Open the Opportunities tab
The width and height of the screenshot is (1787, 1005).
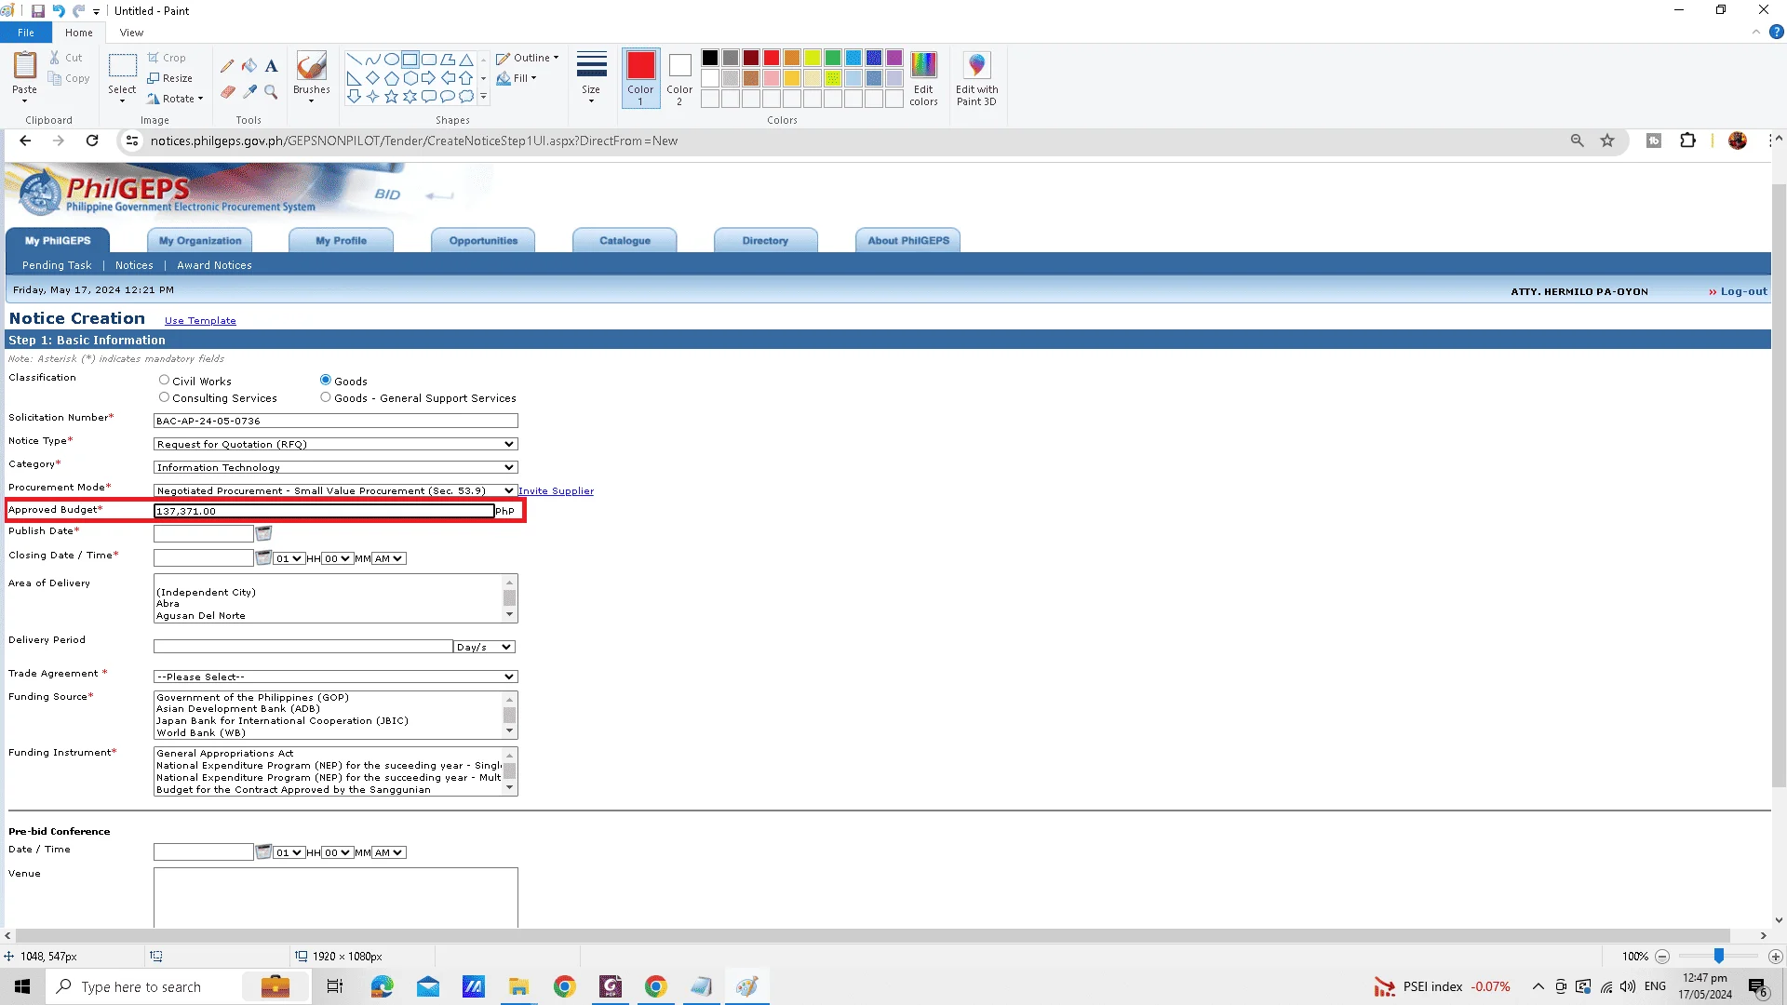point(483,240)
